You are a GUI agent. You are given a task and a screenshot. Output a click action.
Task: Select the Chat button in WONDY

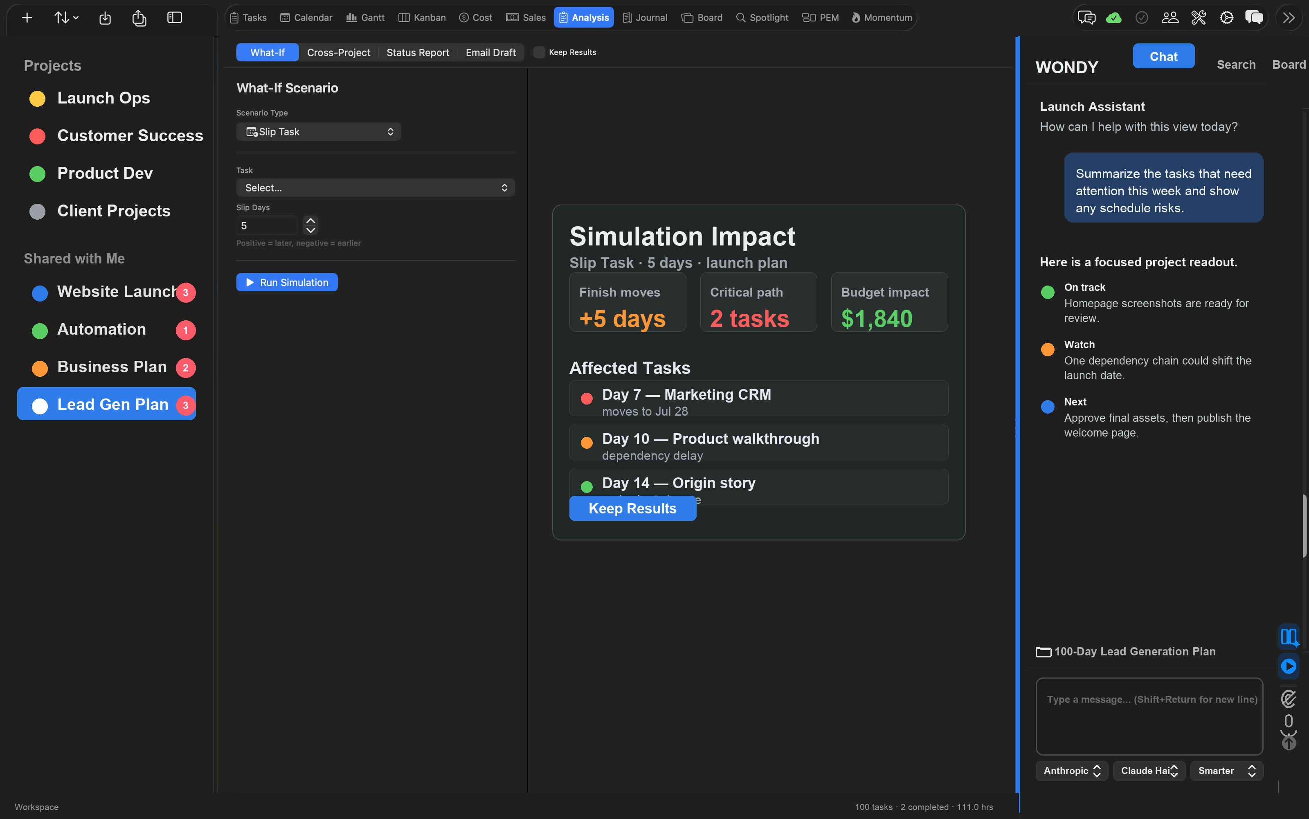[x=1163, y=56]
